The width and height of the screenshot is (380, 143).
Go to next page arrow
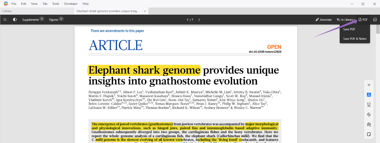[x=199, y=20]
